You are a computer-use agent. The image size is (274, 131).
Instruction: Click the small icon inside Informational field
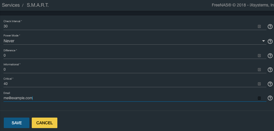(x=259, y=70)
